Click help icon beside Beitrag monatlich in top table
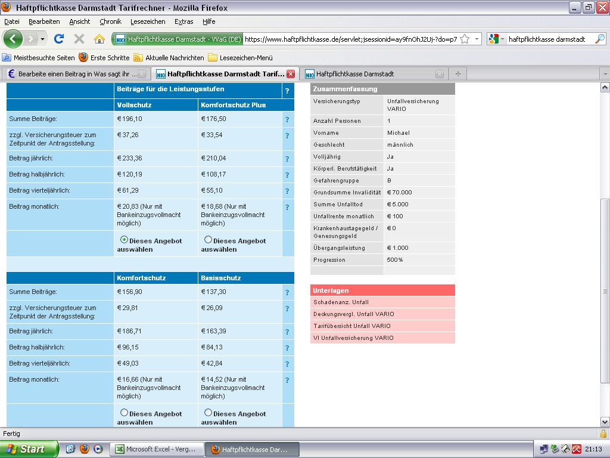Screen dimensions: 610x458 click(287, 208)
